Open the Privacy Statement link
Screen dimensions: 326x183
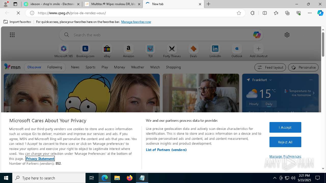[x=40, y=159]
